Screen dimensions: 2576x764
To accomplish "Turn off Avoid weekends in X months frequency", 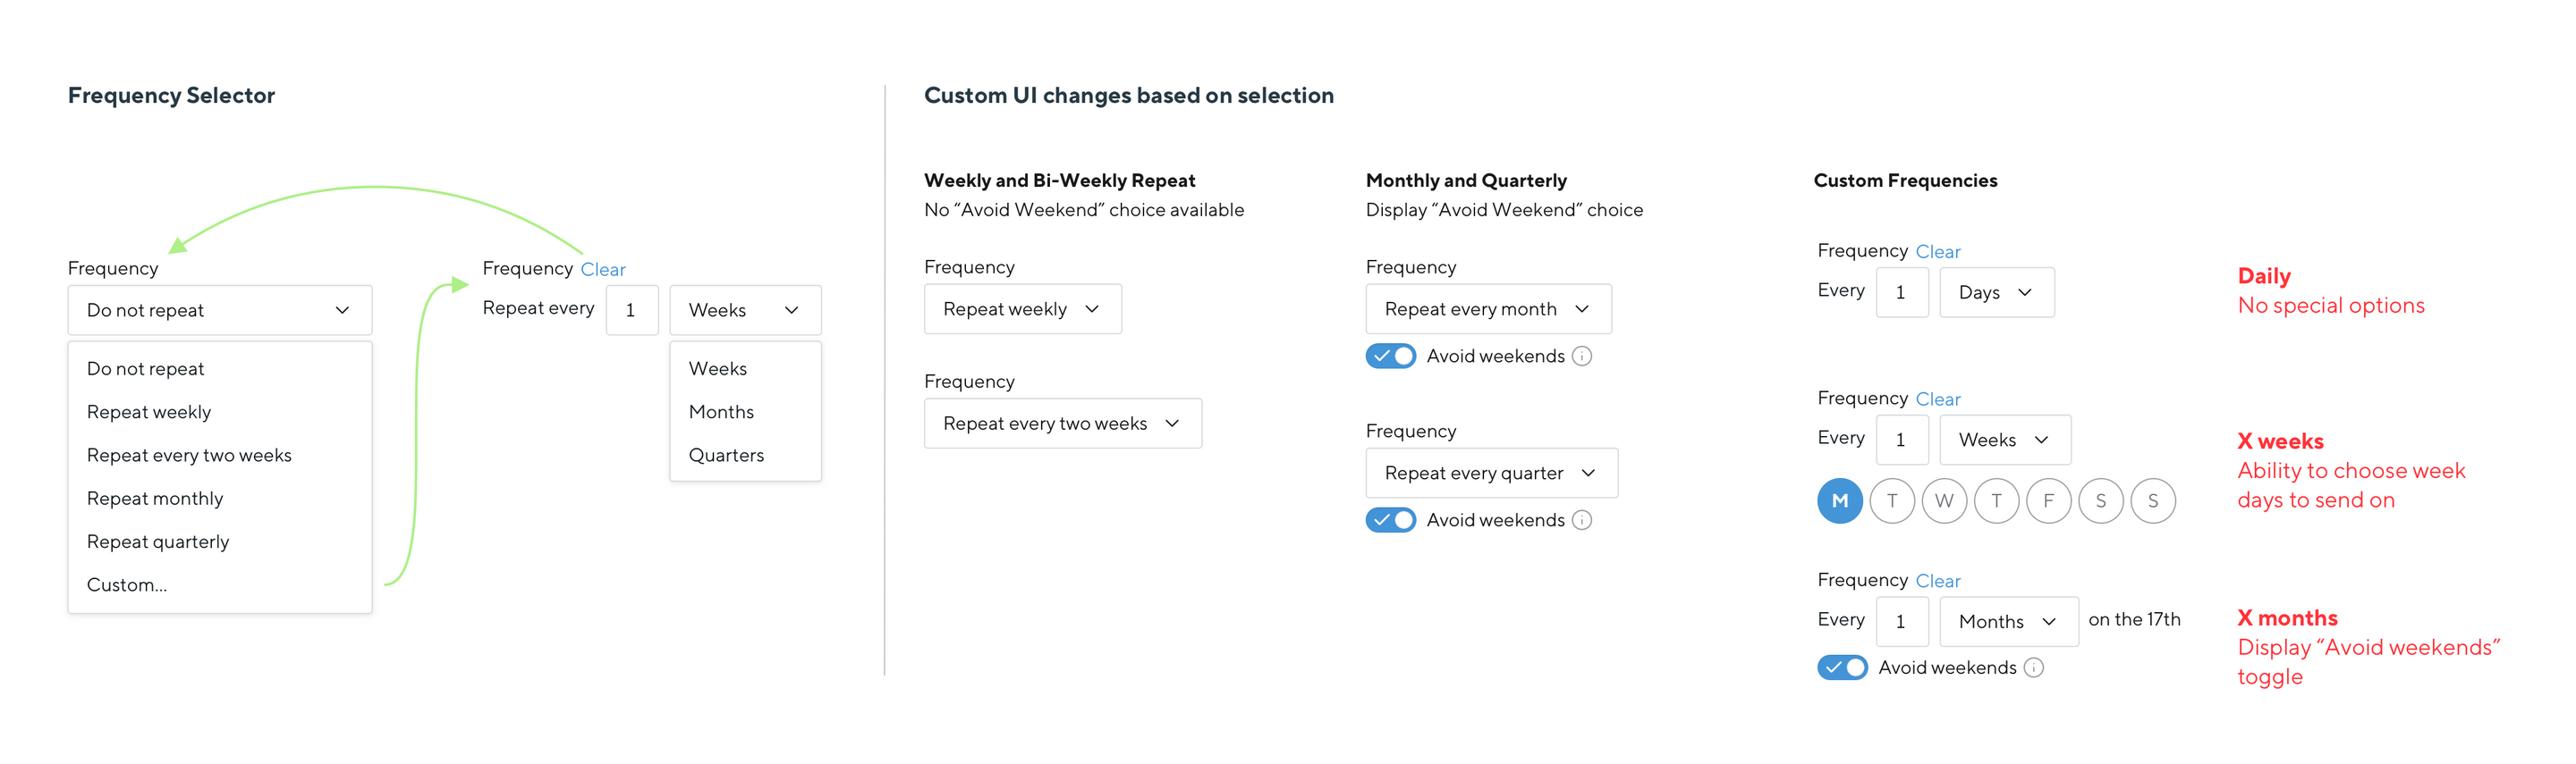I will pyautogui.click(x=1843, y=667).
